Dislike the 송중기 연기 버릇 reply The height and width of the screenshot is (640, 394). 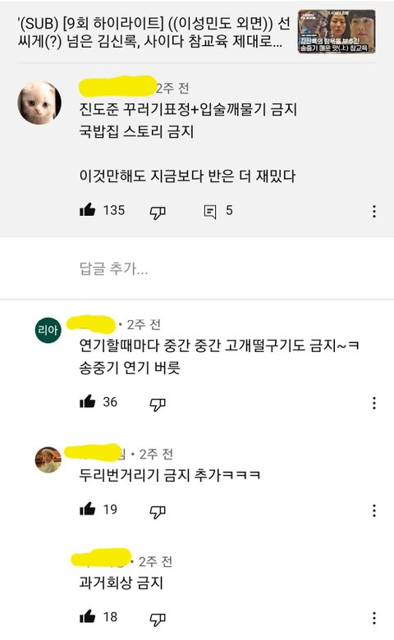coord(158,404)
